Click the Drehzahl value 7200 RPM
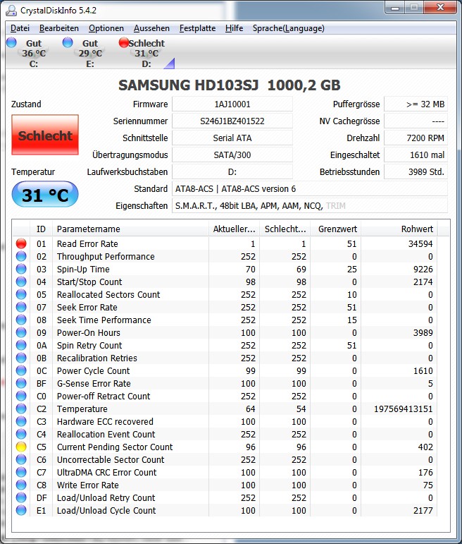 (416, 138)
